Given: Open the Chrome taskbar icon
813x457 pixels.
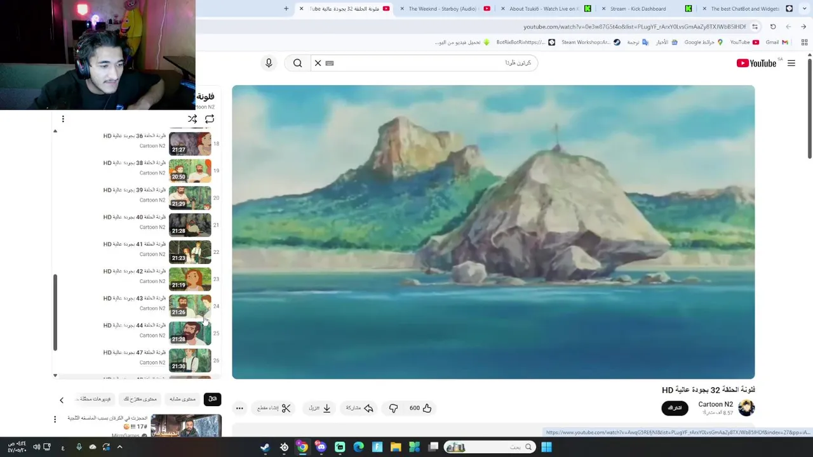Looking at the screenshot, I should [x=302, y=447].
